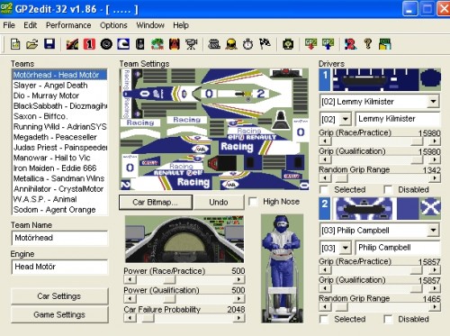Select Iron Maiden - Eddie 666 team

[59, 168]
